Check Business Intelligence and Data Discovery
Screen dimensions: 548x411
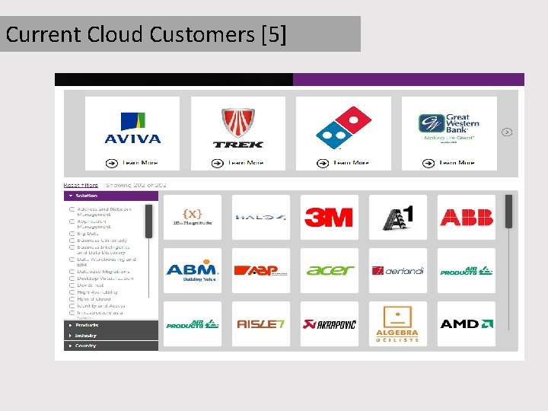[x=72, y=247]
